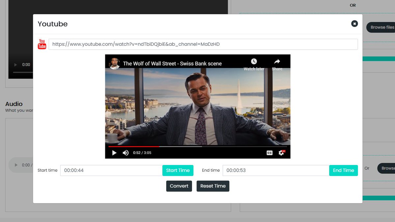Close the Youtube dialog with the X icon

[x=355, y=24]
